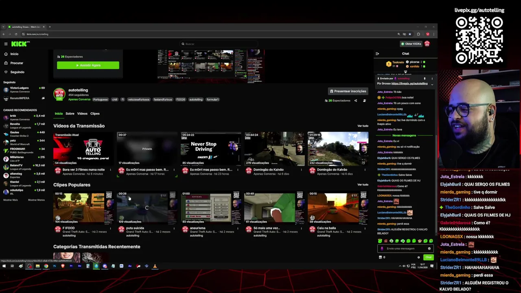
Task: Open Procurar in the sidebar
Action: pyautogui.click(x=13, y=63)
